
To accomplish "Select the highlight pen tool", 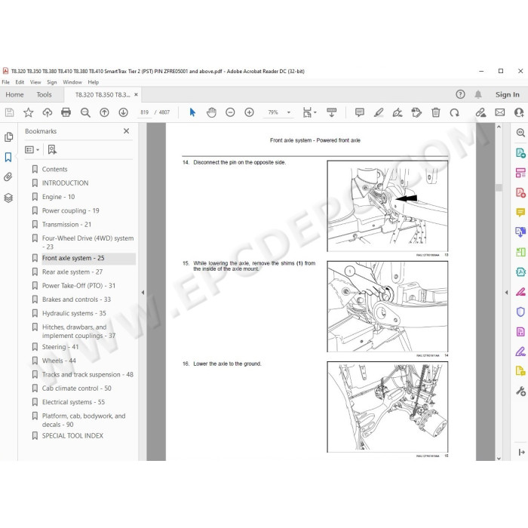I will tap(379, 112).
